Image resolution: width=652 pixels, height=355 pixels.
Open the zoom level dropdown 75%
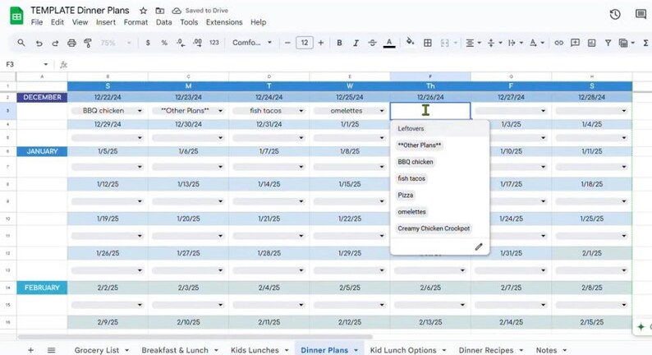tap(116, 43)
